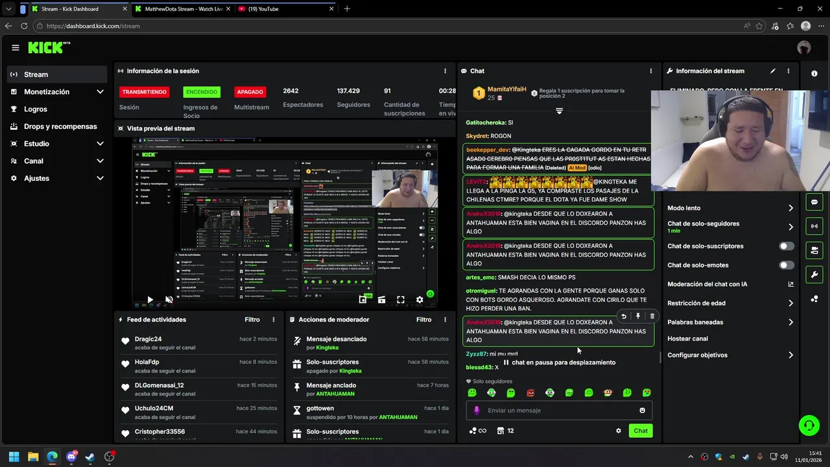Screen dimensions: 830x467
Task: Open Windows Start menu
Action: pos(14,457)
